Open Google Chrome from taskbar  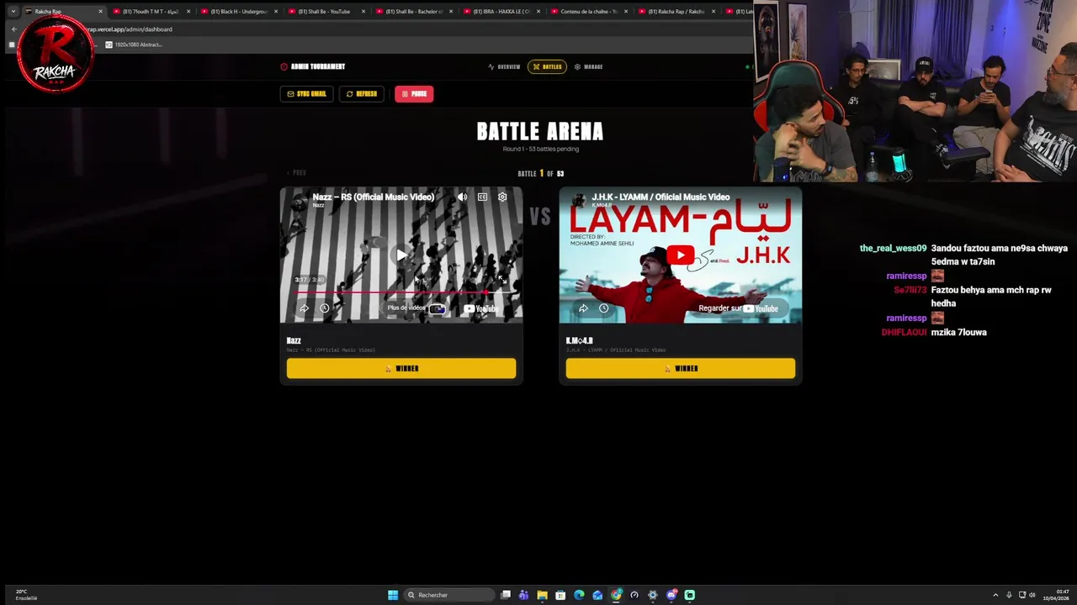point(616,595)
